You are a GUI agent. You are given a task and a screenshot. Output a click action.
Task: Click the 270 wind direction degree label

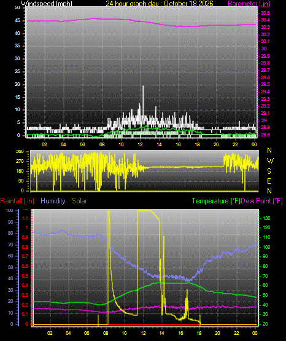(x=20, y=162)
